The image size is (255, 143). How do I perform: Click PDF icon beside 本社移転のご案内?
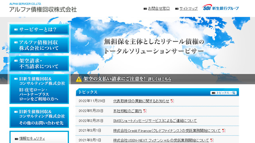145,111
